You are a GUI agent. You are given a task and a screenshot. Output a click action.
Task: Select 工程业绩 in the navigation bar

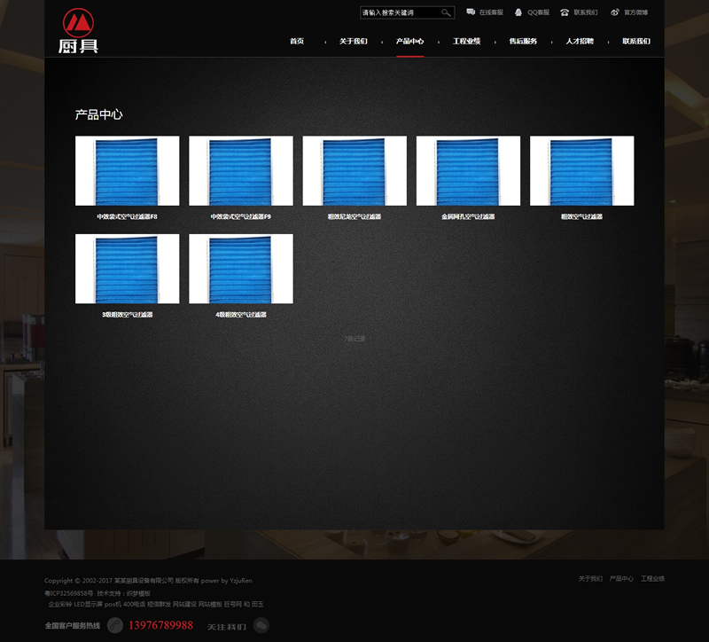point(466,42)
